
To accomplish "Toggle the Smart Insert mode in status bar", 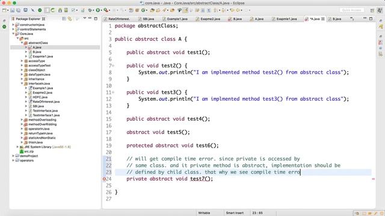I will pos(235,213).
